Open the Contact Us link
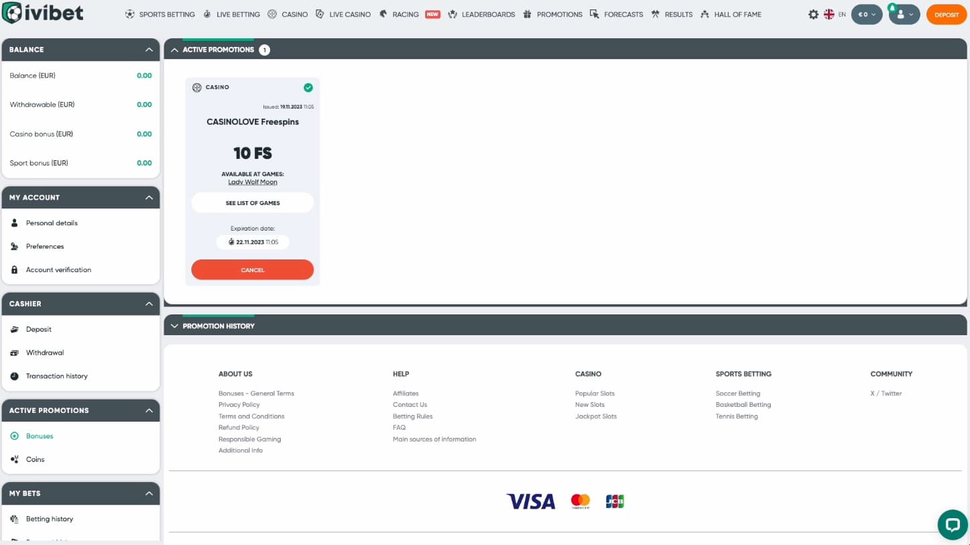970x545 pixels. point(410,405)
